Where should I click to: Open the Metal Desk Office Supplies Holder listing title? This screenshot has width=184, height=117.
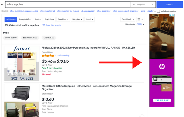pos(87,87)
